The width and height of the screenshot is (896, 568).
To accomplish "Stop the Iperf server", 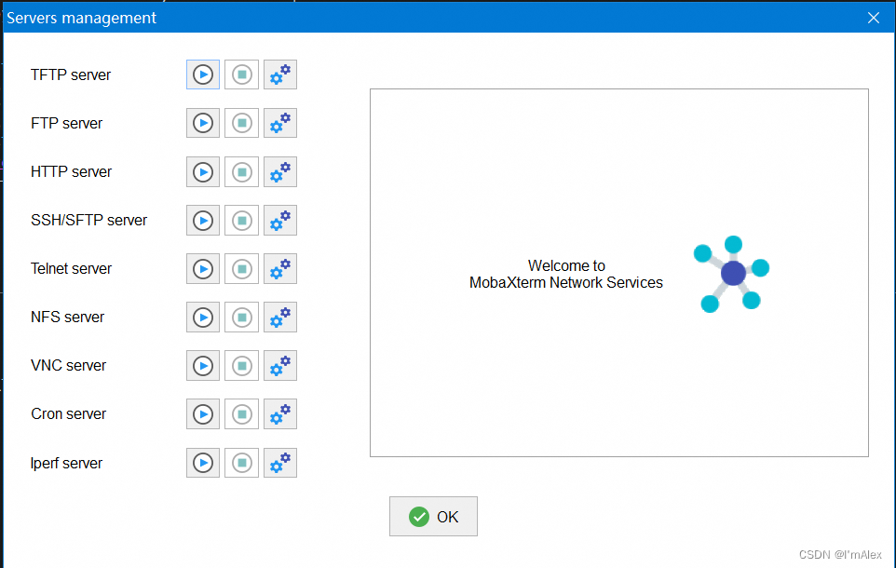I will pos(242,462).
